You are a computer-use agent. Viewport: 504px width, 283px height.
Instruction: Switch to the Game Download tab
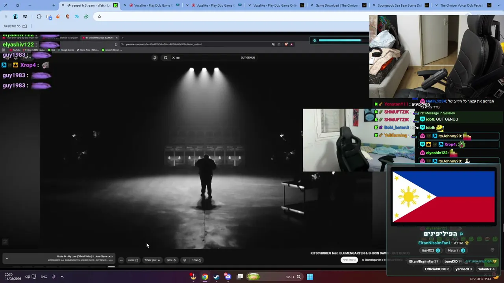click(339, 6)
